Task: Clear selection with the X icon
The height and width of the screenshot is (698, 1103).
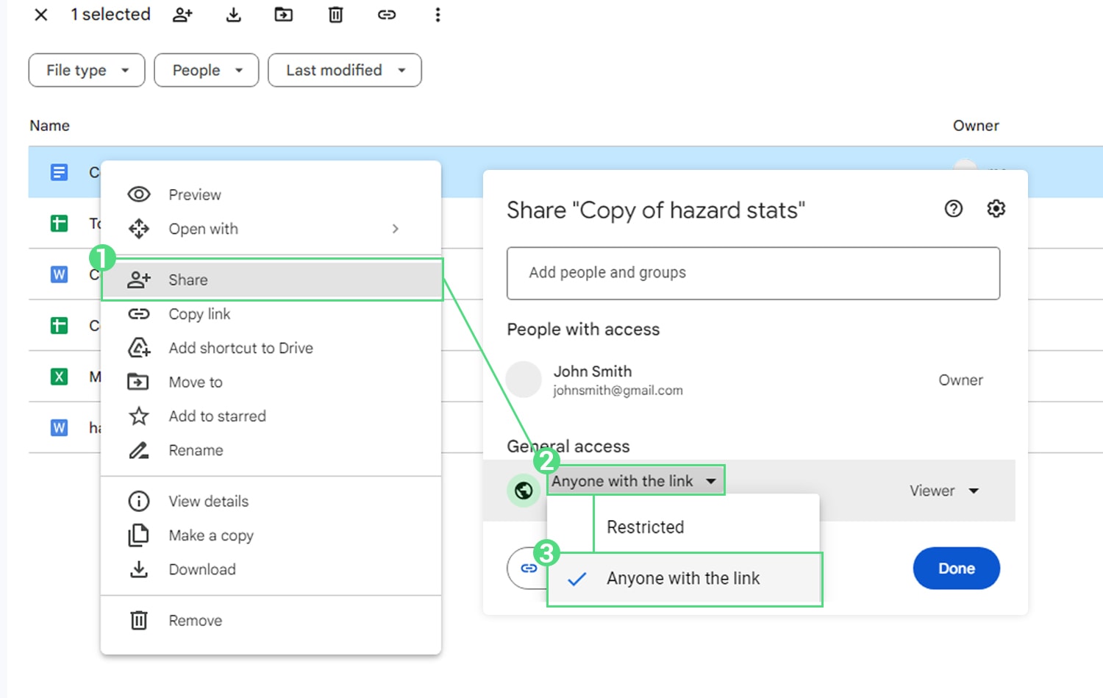Action: click(x=40, y=15)
